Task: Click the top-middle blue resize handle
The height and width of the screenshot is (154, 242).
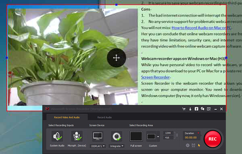Action: [x=117, y=4]
